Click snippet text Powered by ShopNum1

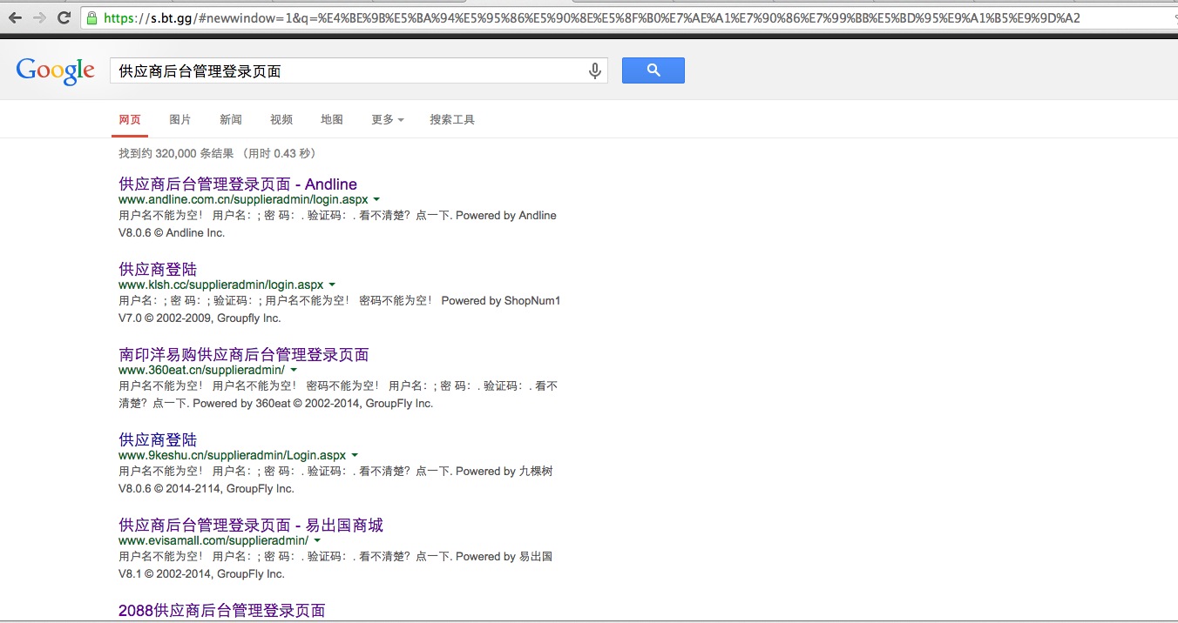[501, 301]
